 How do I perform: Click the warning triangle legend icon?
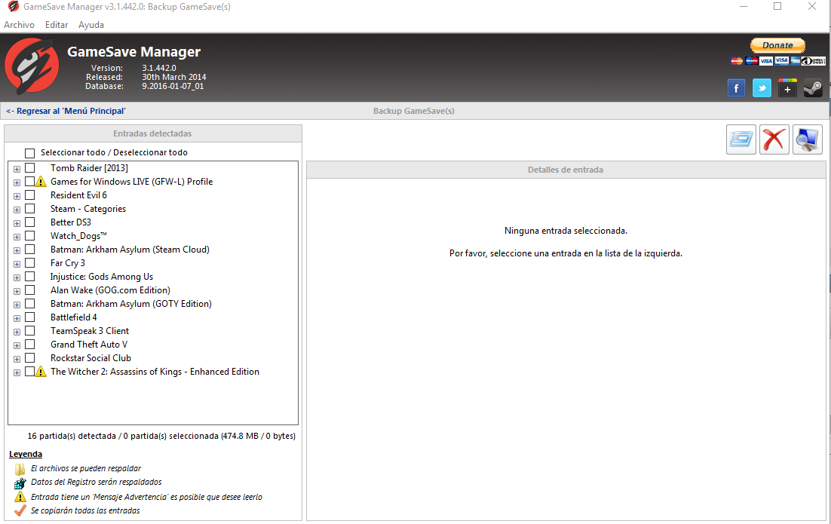[x=20, y=497]
